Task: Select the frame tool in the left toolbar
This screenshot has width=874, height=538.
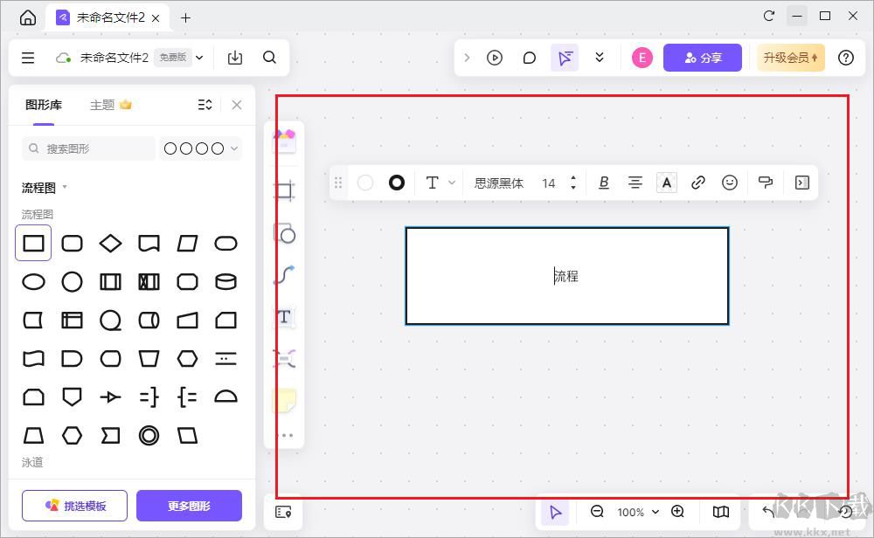Action: 284,190
